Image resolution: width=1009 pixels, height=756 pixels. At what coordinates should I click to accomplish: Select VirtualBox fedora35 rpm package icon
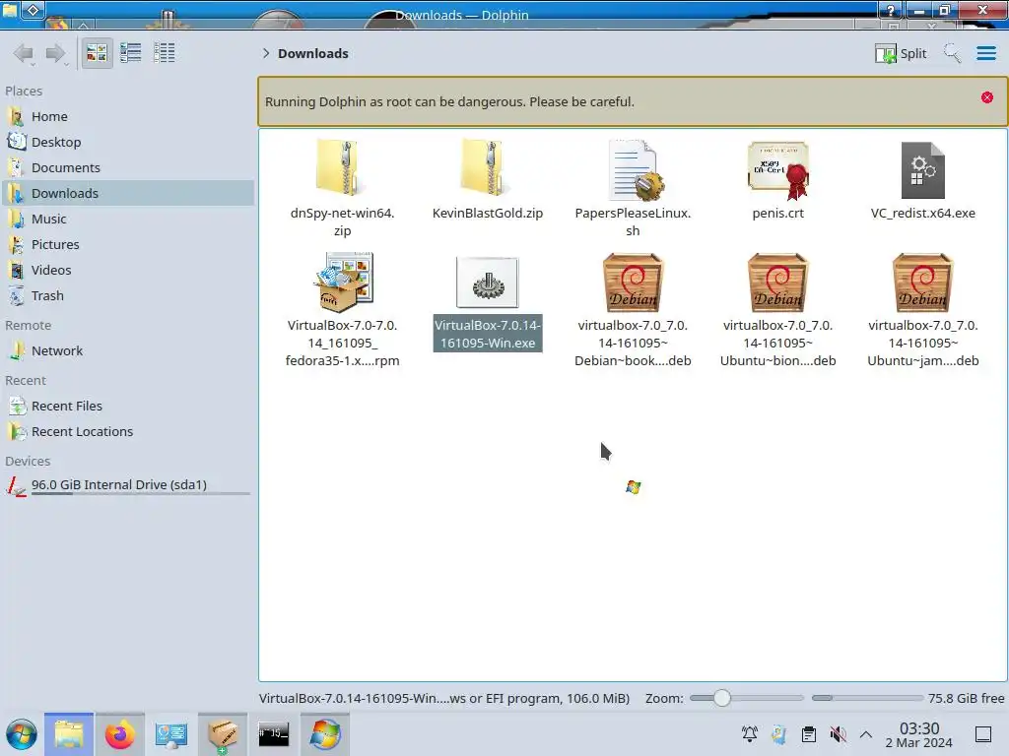pos(342,282)
